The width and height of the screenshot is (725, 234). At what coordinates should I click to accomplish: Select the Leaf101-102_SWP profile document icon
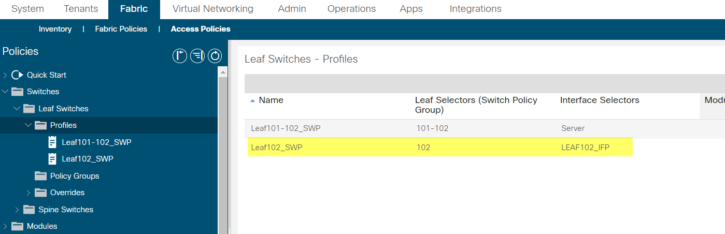tap(52, 142)
